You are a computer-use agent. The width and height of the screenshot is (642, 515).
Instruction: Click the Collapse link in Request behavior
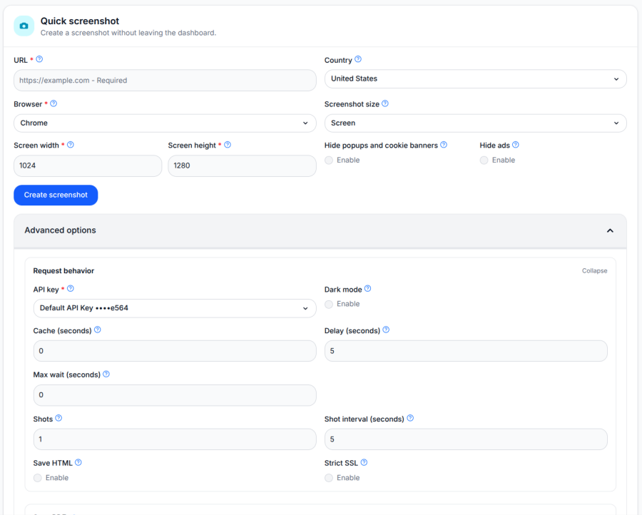click(595, 270)
